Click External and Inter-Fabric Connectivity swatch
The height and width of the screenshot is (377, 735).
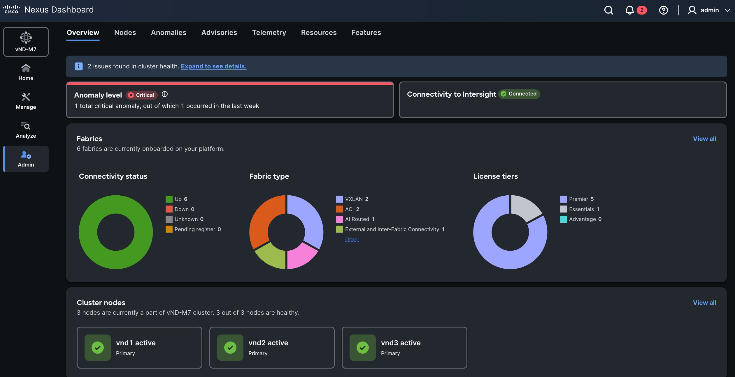tap(340, 229)
